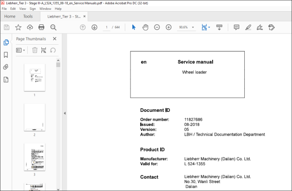Image resolution: width=292 pixels, height=191 pixels.
Task: Zoom in with the plus button
Action: (x=168, y=27)
